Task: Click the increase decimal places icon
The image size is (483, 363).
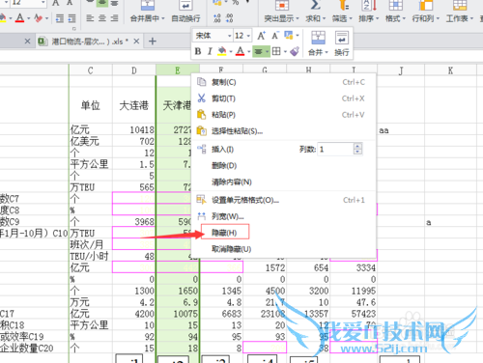Action: [217, 18]
